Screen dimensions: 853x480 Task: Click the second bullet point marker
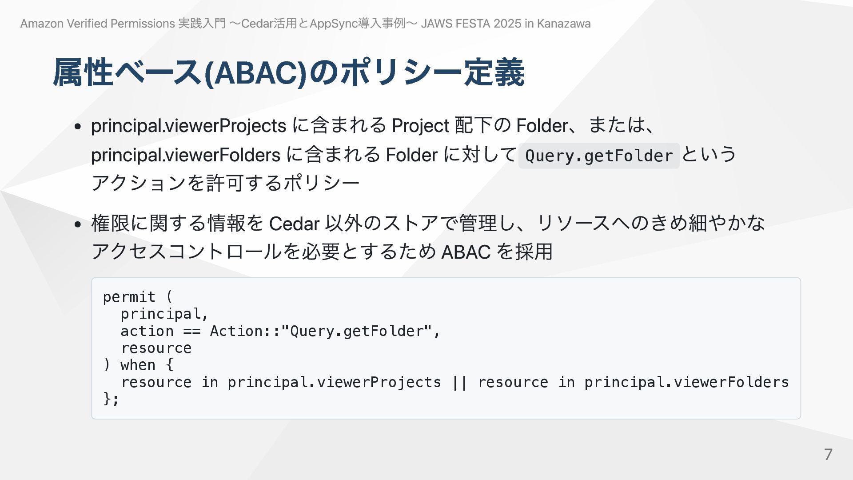pos(78,224)
